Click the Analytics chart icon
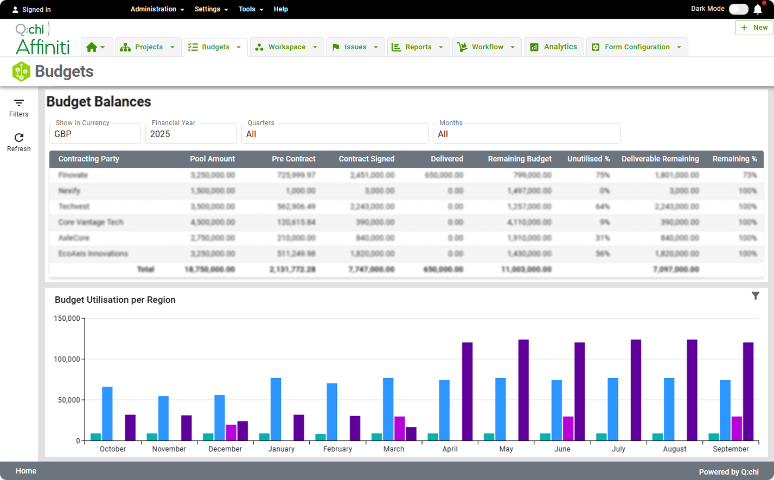Screen dimensions: 774x480 coord(534,47)
